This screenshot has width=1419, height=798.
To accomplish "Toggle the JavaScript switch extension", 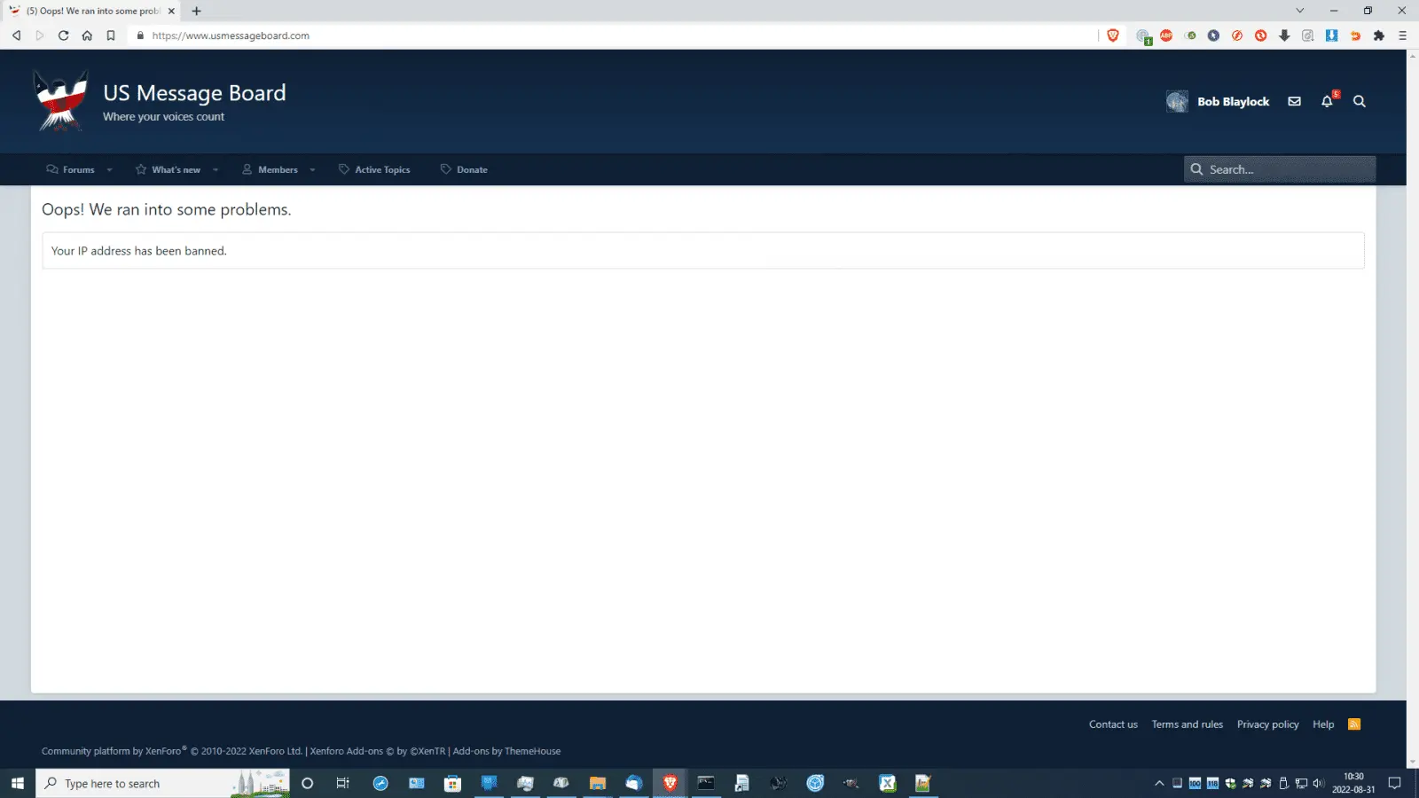I will 1190,35.
